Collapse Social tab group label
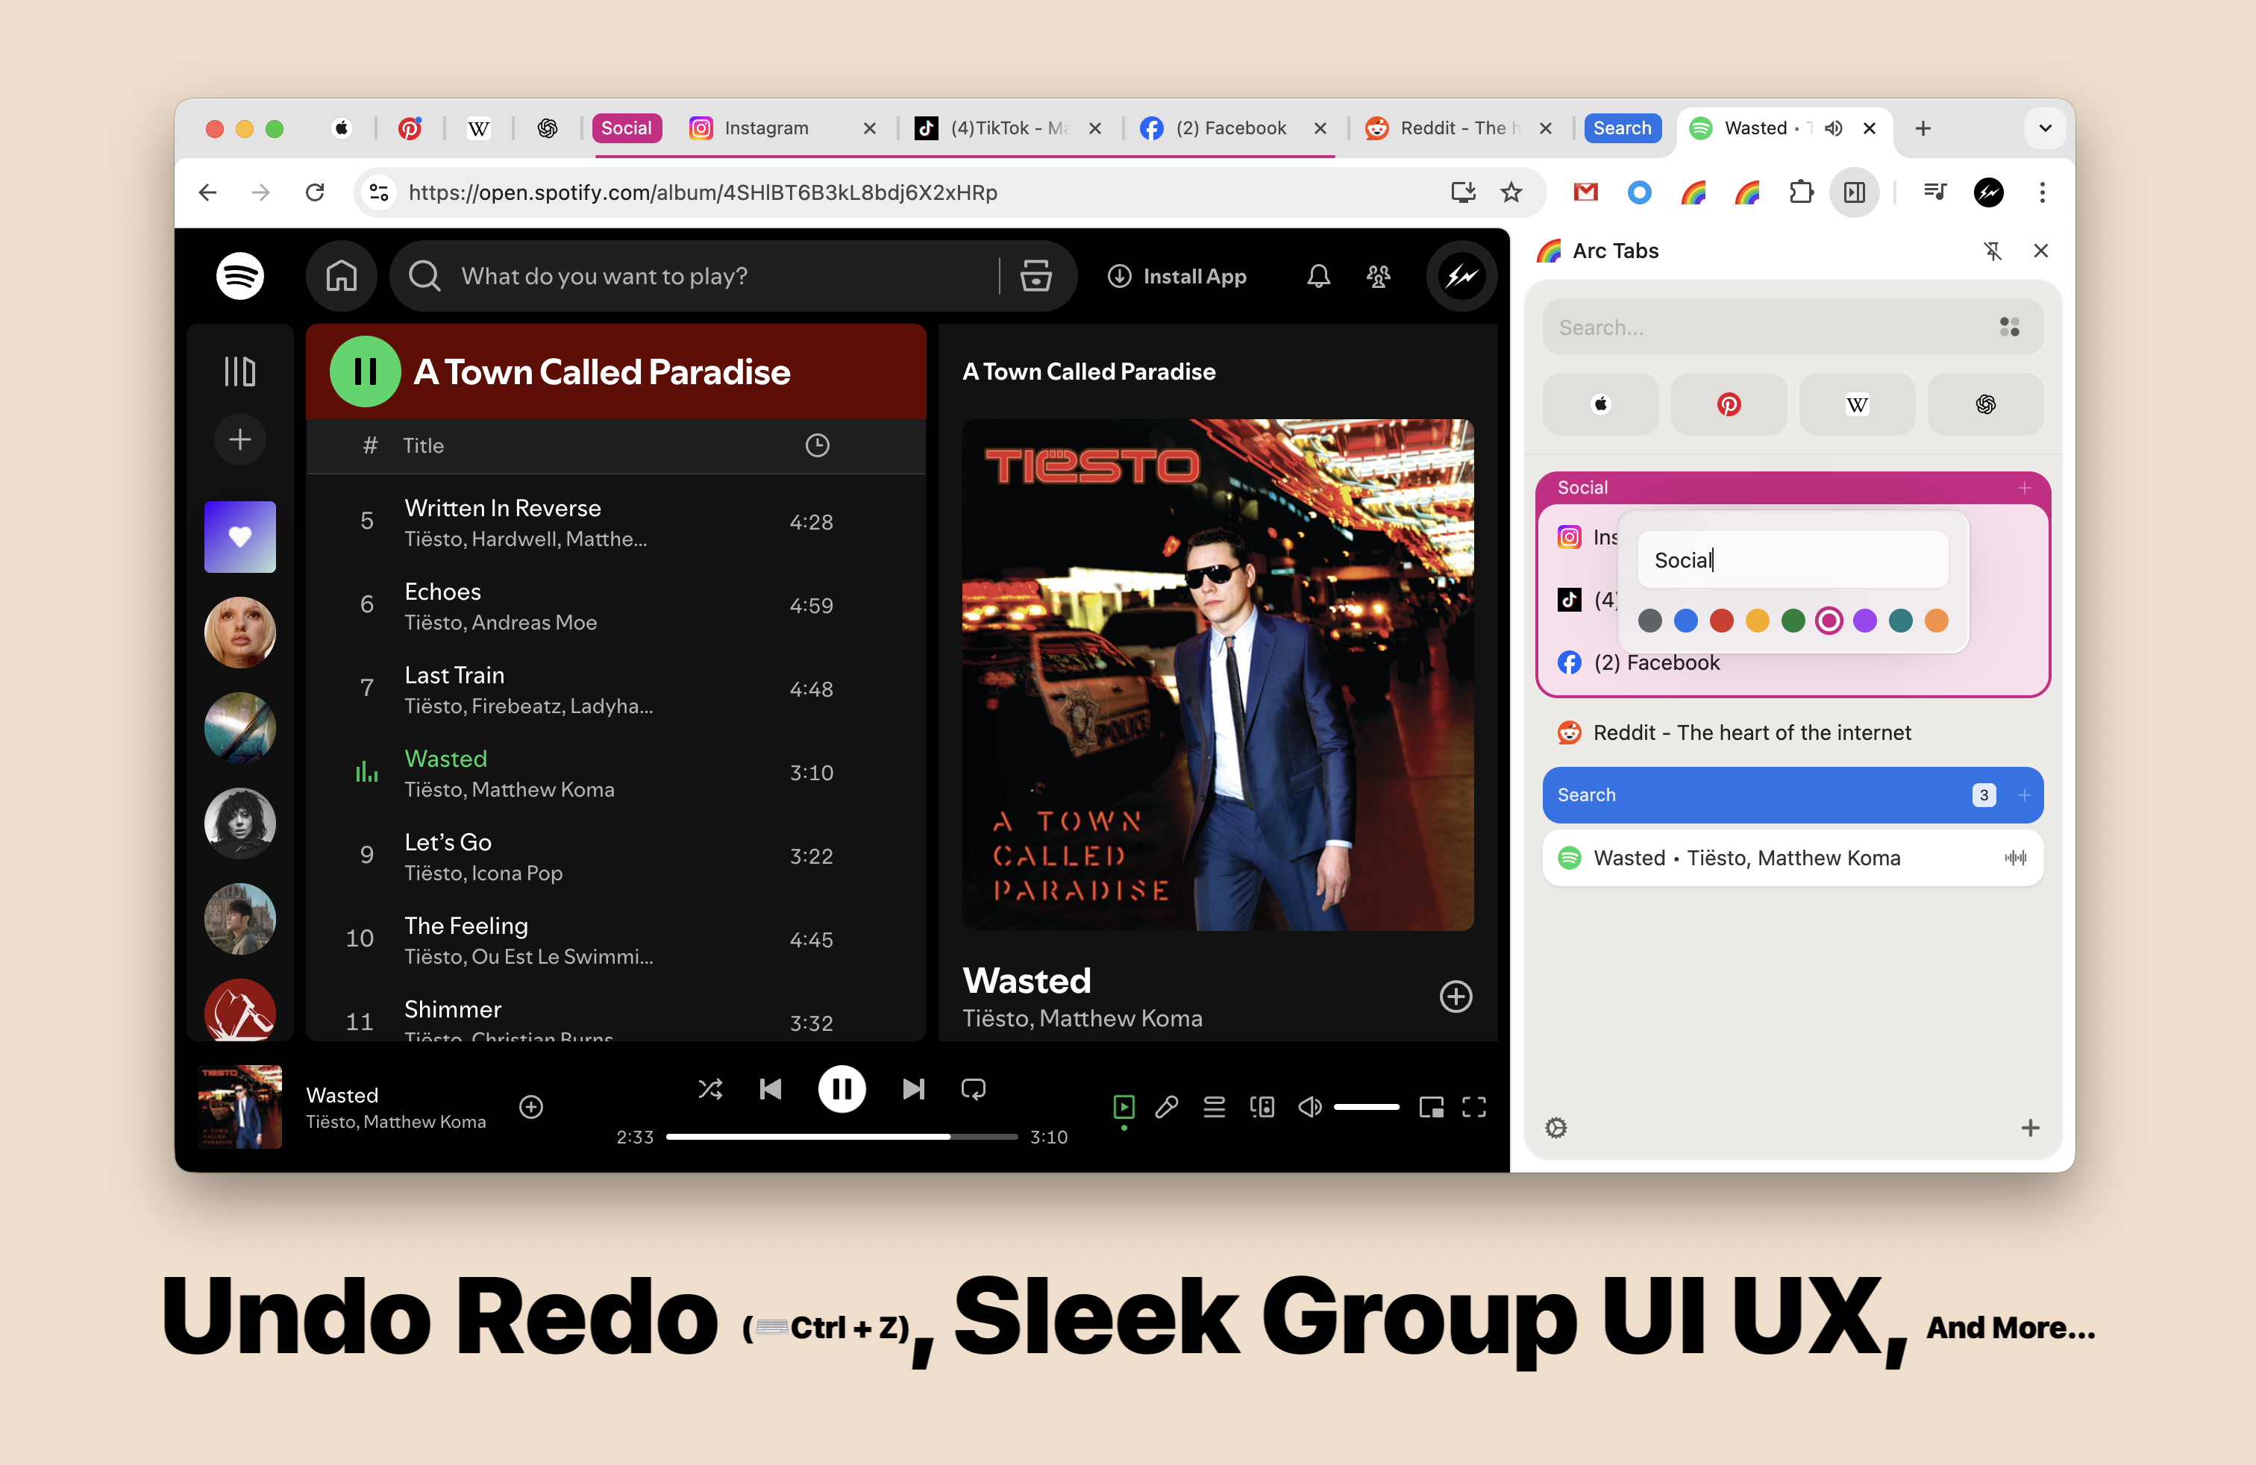 pyautogui.click(x=626, y=128)
